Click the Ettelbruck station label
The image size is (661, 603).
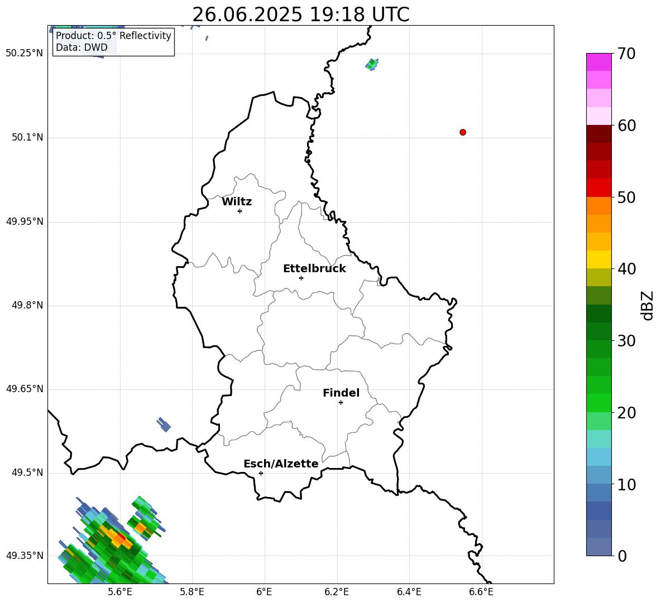pos(314,269)
